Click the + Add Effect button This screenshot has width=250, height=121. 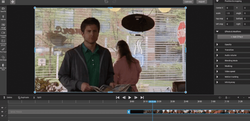(x=234, y=37)
